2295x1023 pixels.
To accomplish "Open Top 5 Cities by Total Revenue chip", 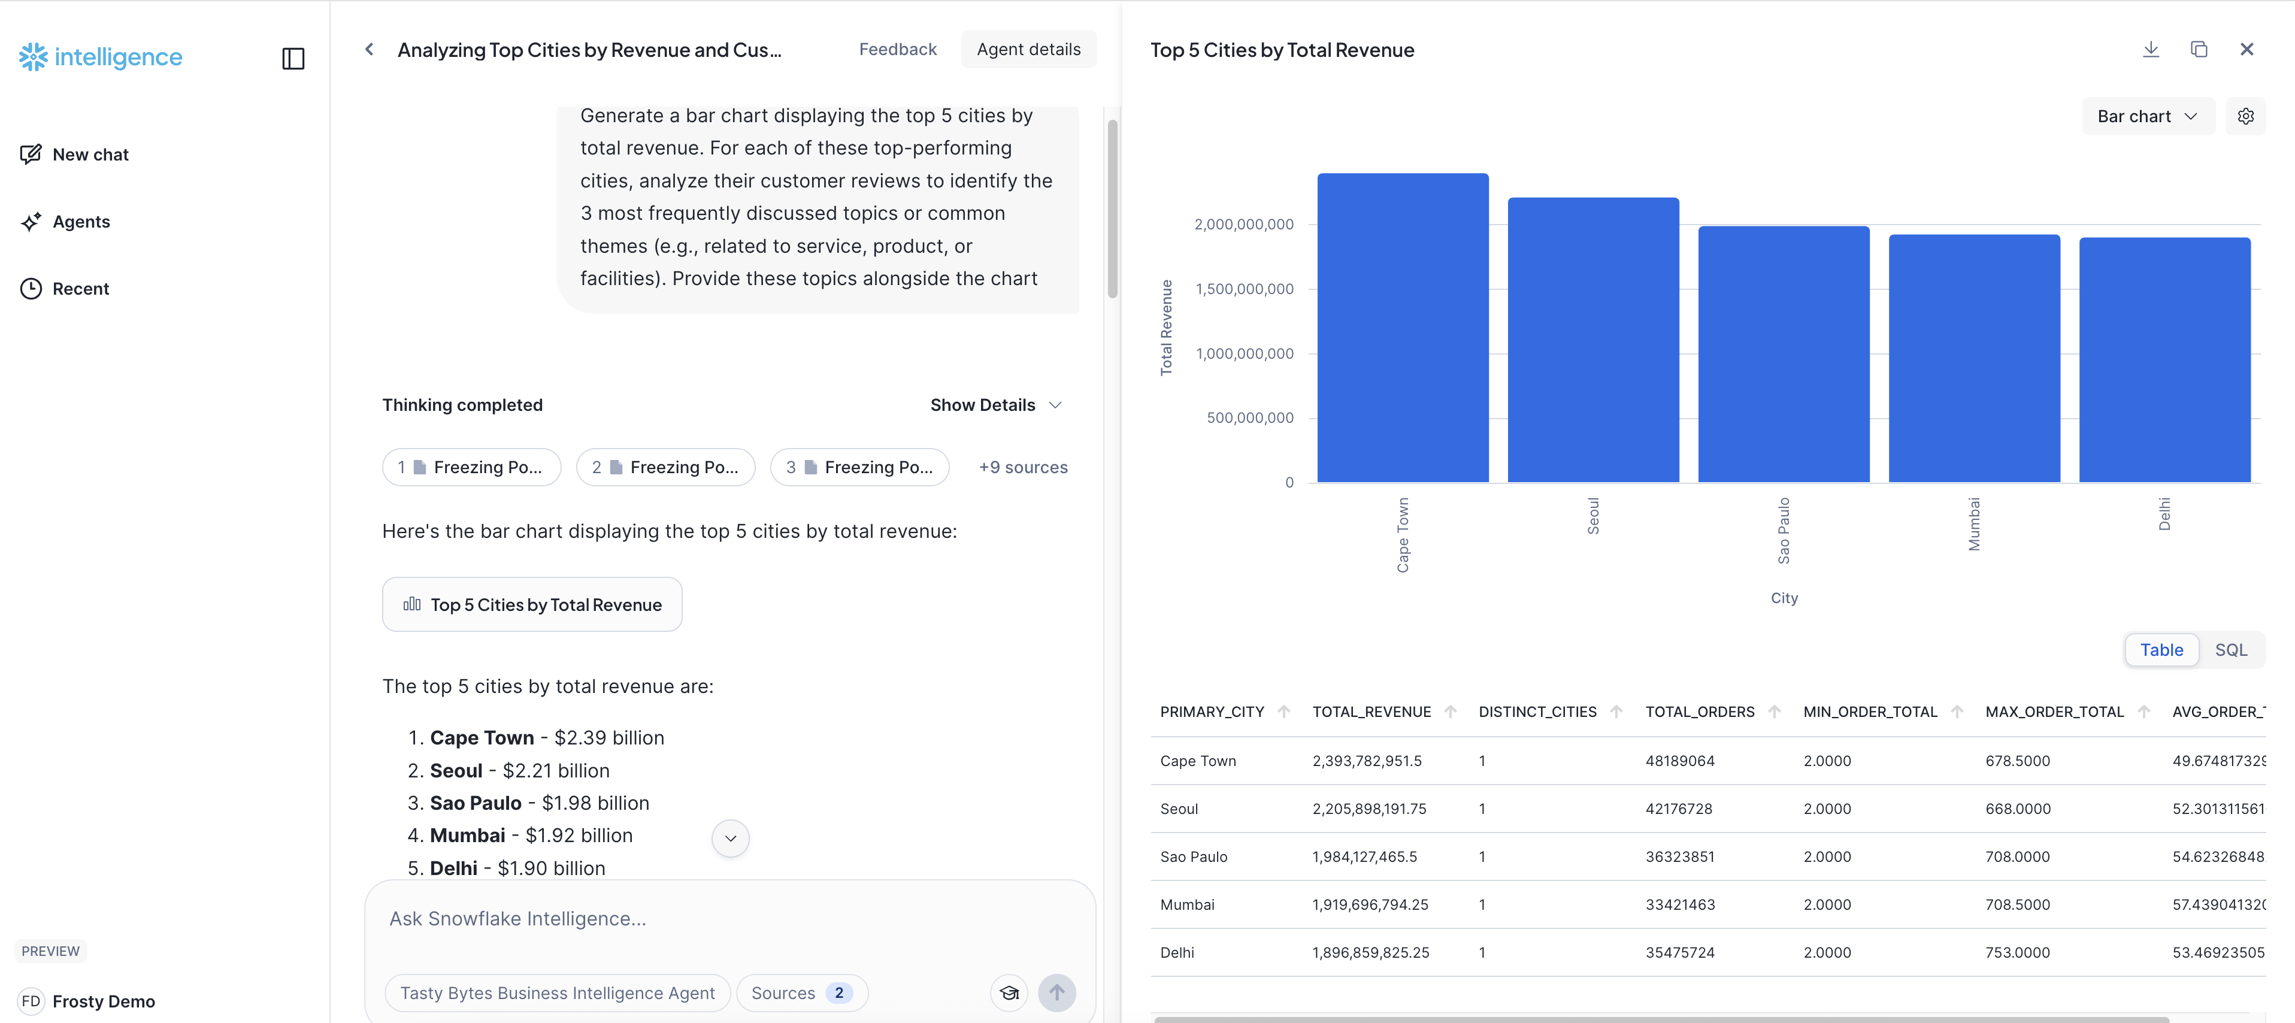I will (x=532, y=605).
